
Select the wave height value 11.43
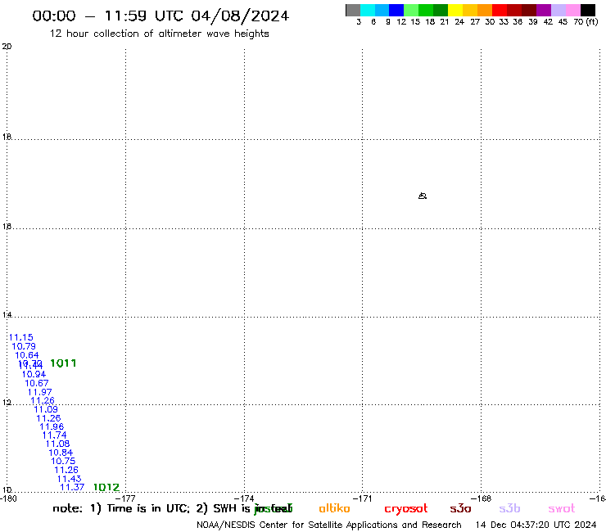(x=69, y=479)
